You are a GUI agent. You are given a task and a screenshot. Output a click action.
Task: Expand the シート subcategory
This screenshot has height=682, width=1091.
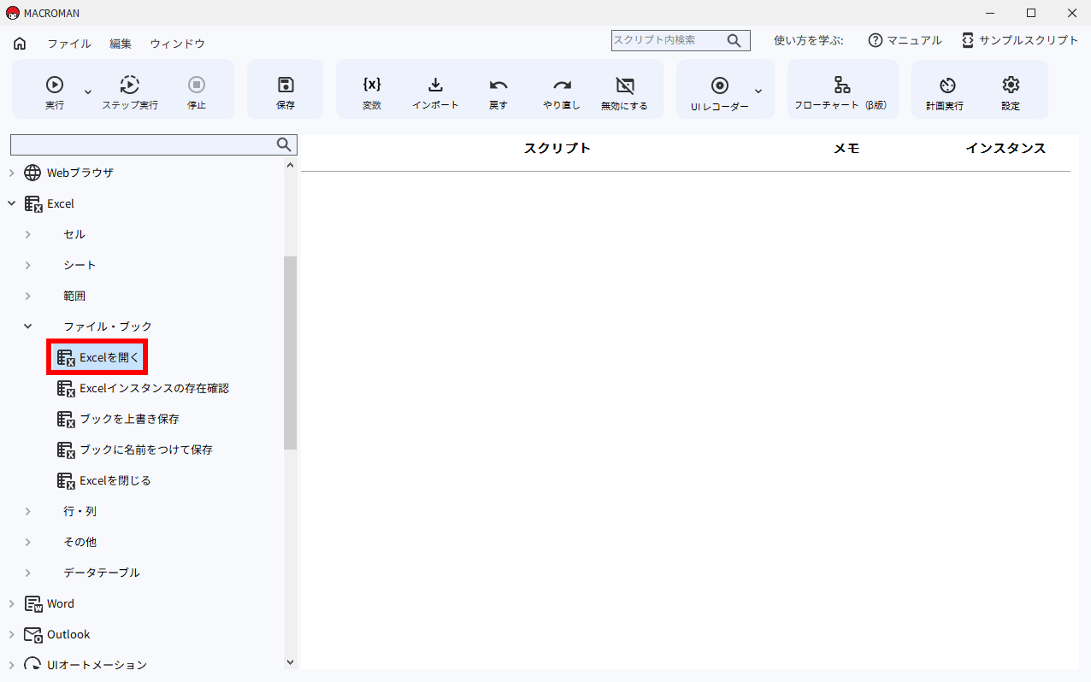click(27, 265)
